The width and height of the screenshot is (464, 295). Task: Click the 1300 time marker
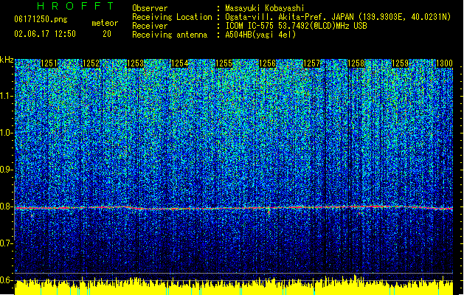click(444, 63)
